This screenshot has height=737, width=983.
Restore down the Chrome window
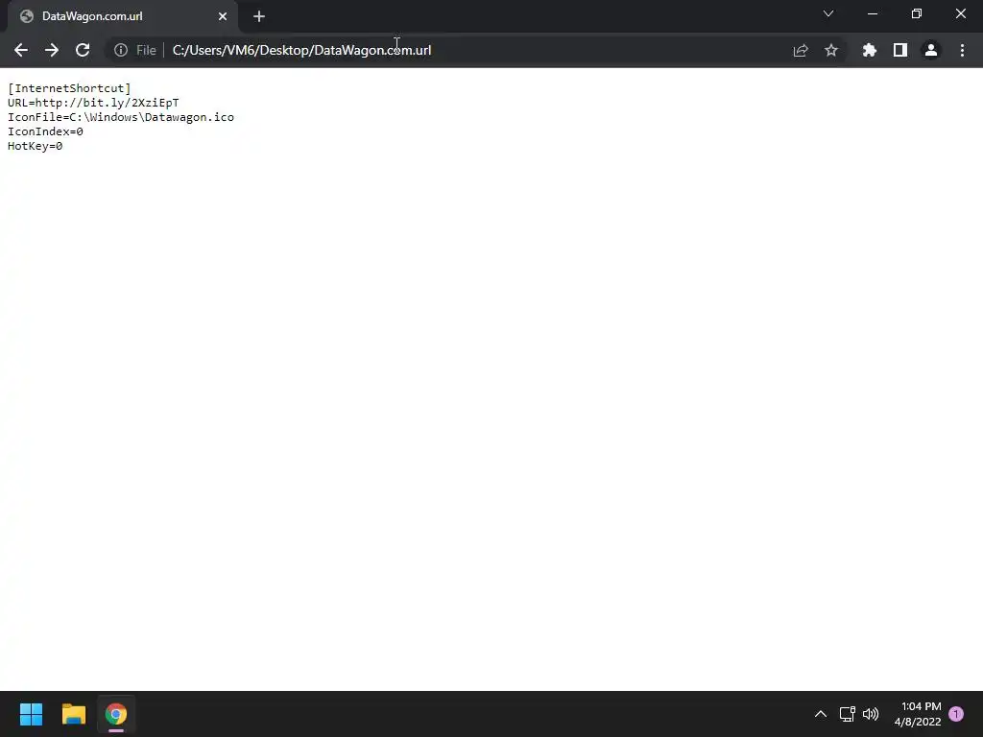point(917,13)
